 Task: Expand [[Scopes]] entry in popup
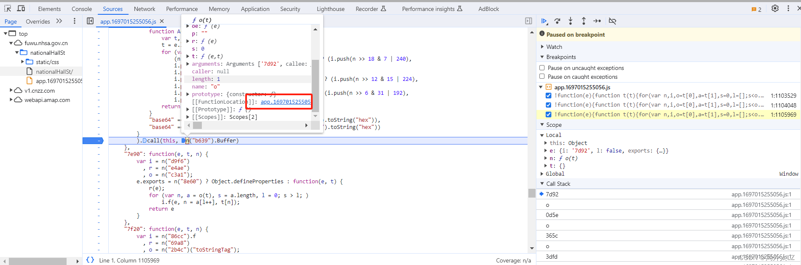click(x=188, y=117)
